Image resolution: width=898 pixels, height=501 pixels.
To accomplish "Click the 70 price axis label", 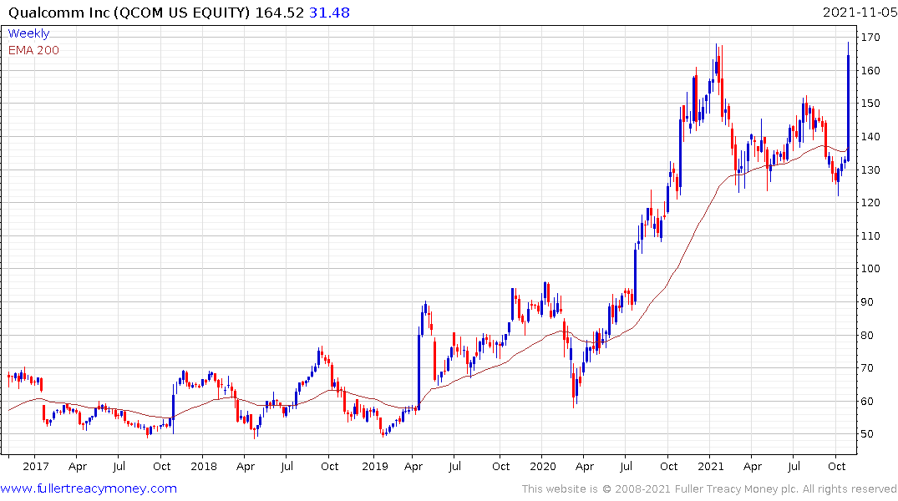I will [x=867, y=367].
